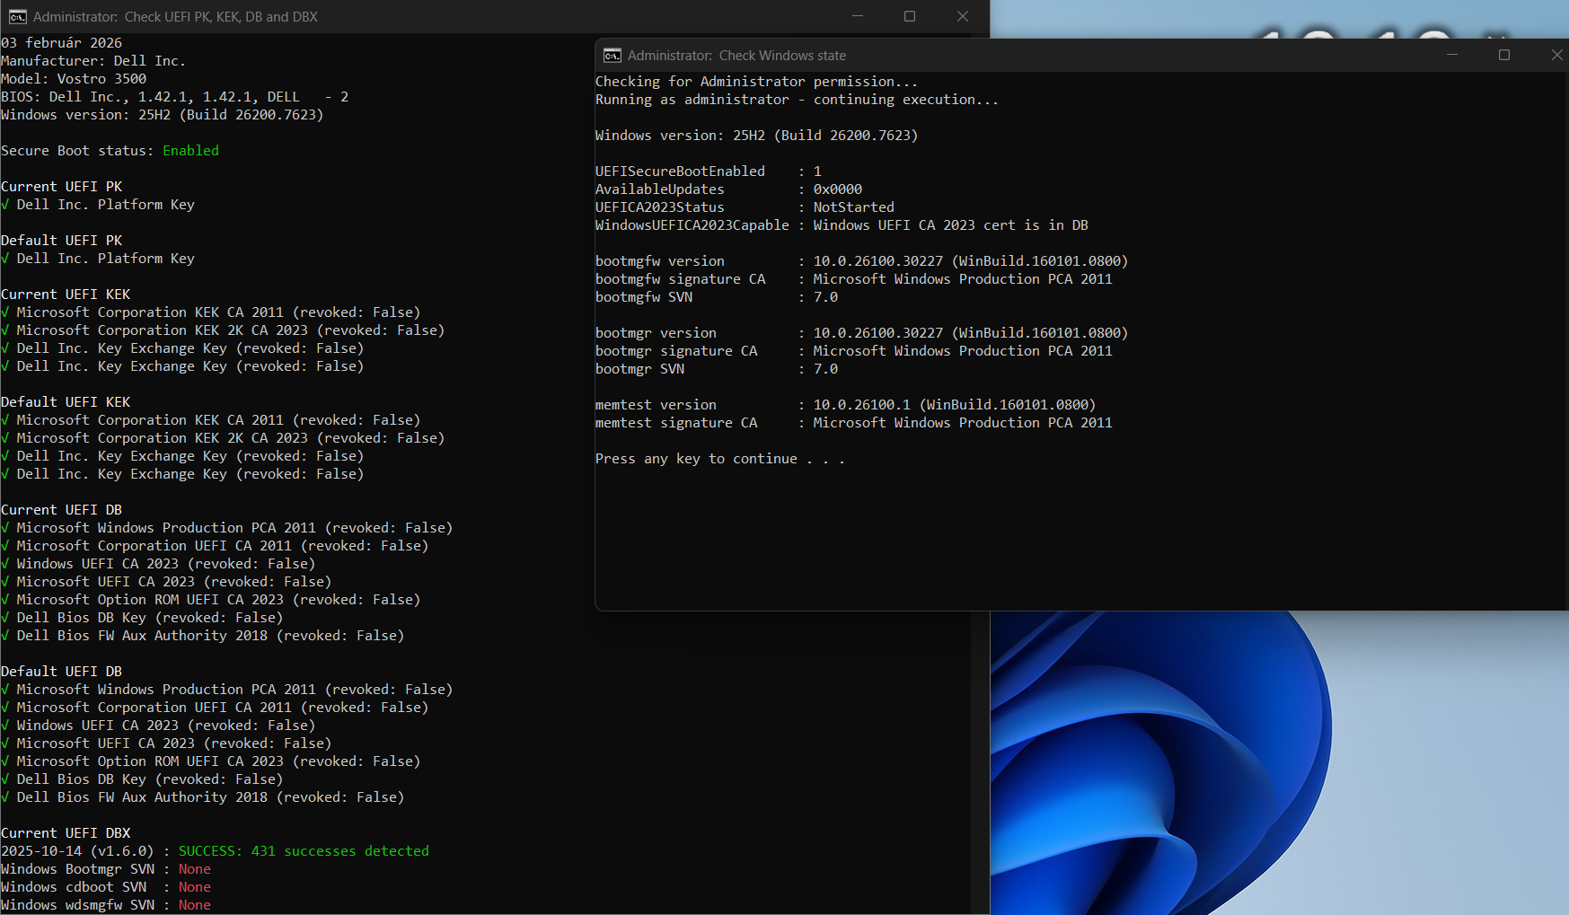Click the 'bootmgfw SVN' line
Screen dimensions: 1569x915
click(717, 297)
